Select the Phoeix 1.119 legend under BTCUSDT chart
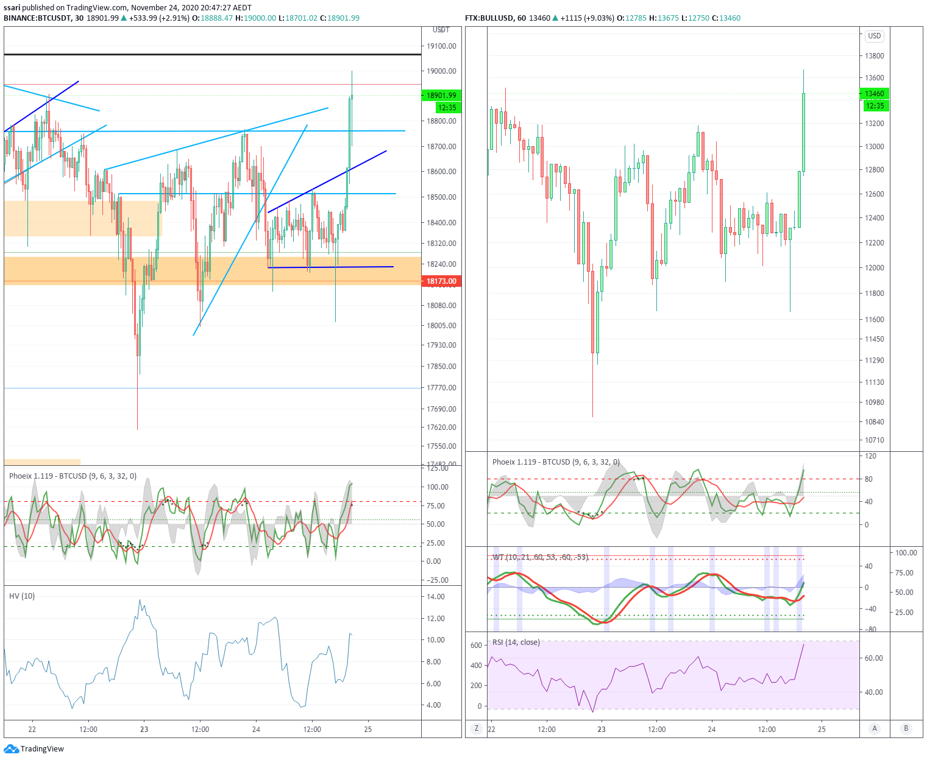 click(73, 476)
